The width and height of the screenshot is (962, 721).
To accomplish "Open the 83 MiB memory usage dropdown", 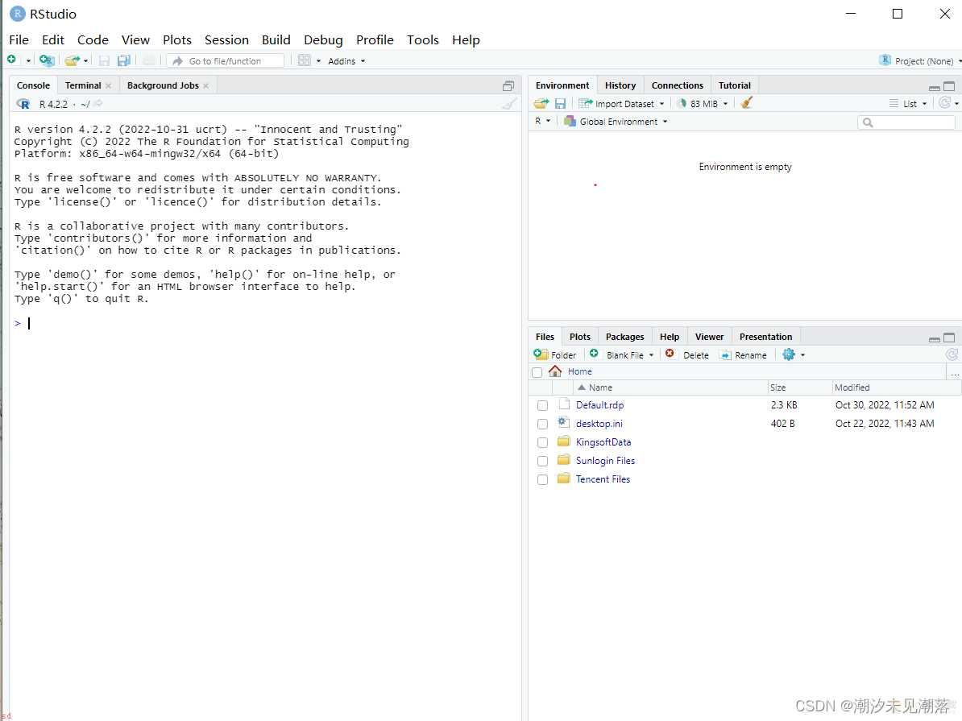I will point(703,104).
